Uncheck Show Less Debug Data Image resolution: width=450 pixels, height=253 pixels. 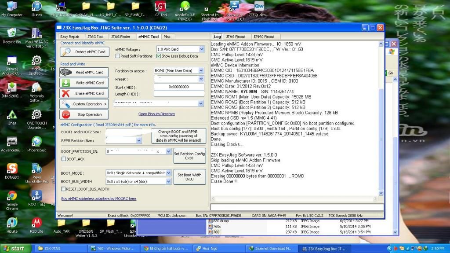coord(158,56)
